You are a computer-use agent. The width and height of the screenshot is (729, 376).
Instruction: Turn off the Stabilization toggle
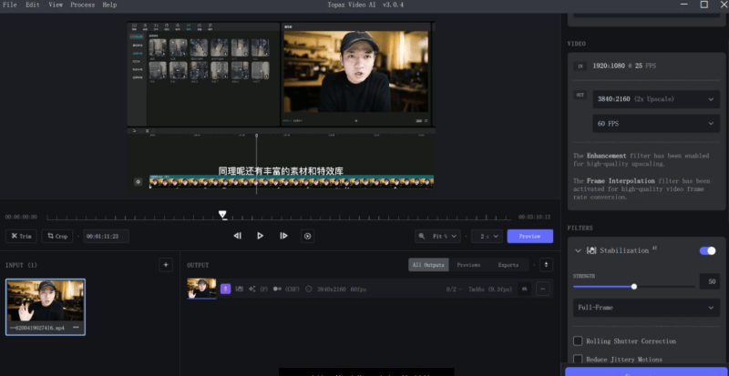706,250
